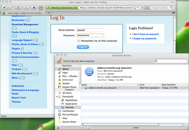Open Other category link
The width and height of the screenshot is (189, 130).
(15, 78)
